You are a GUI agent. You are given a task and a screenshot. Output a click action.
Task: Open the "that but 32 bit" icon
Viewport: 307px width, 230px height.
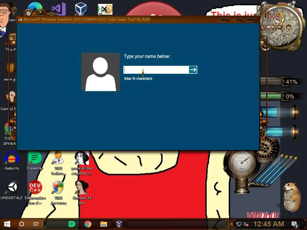pyautogui.click(x=82, y=193)
